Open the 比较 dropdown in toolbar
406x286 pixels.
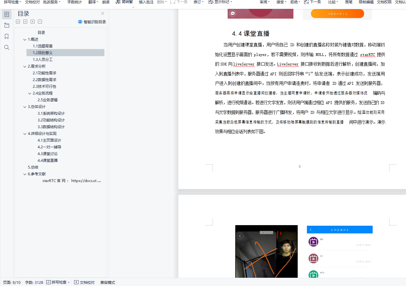coord(337,2)
